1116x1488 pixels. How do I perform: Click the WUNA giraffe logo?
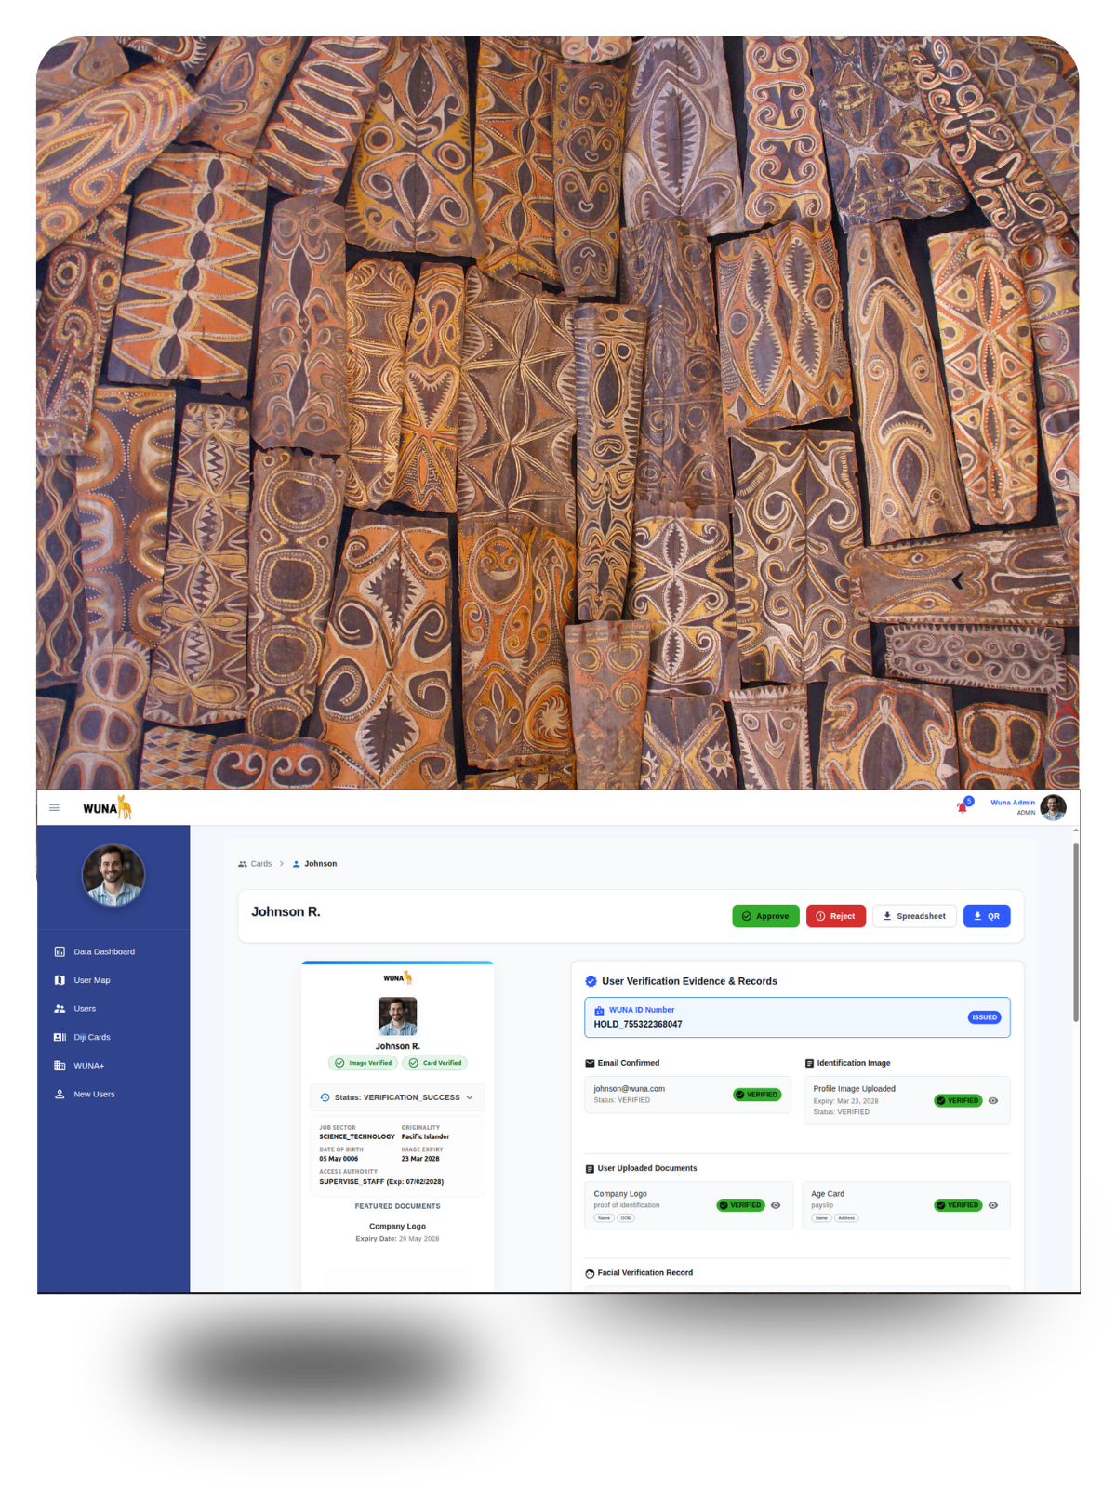coord(107,808)
